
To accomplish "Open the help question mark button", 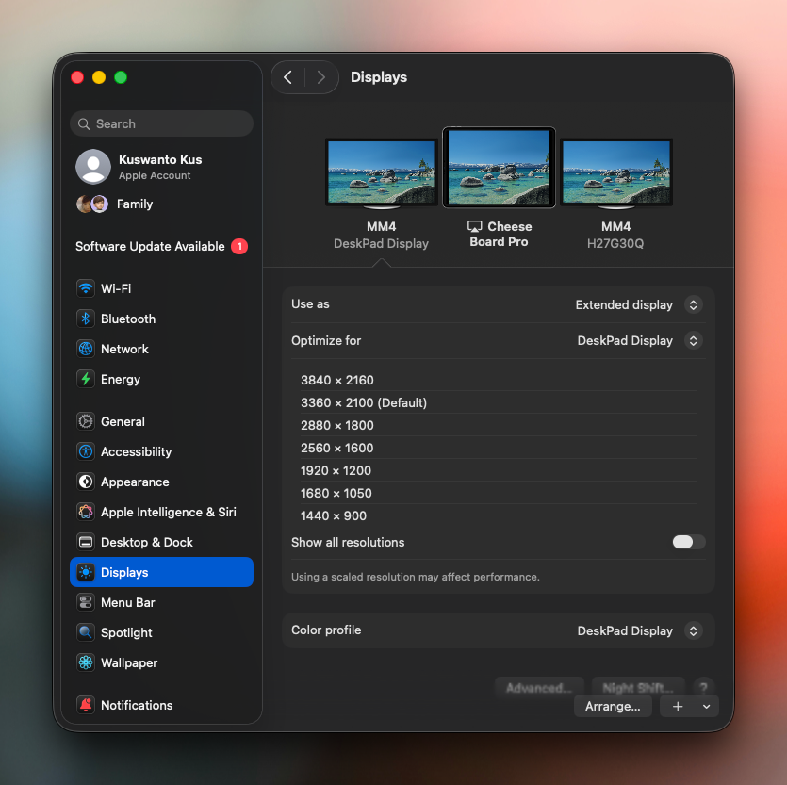I will (704, 688).
